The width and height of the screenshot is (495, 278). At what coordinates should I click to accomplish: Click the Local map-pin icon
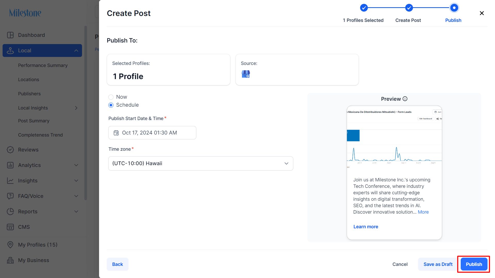(x=10, y=50)
